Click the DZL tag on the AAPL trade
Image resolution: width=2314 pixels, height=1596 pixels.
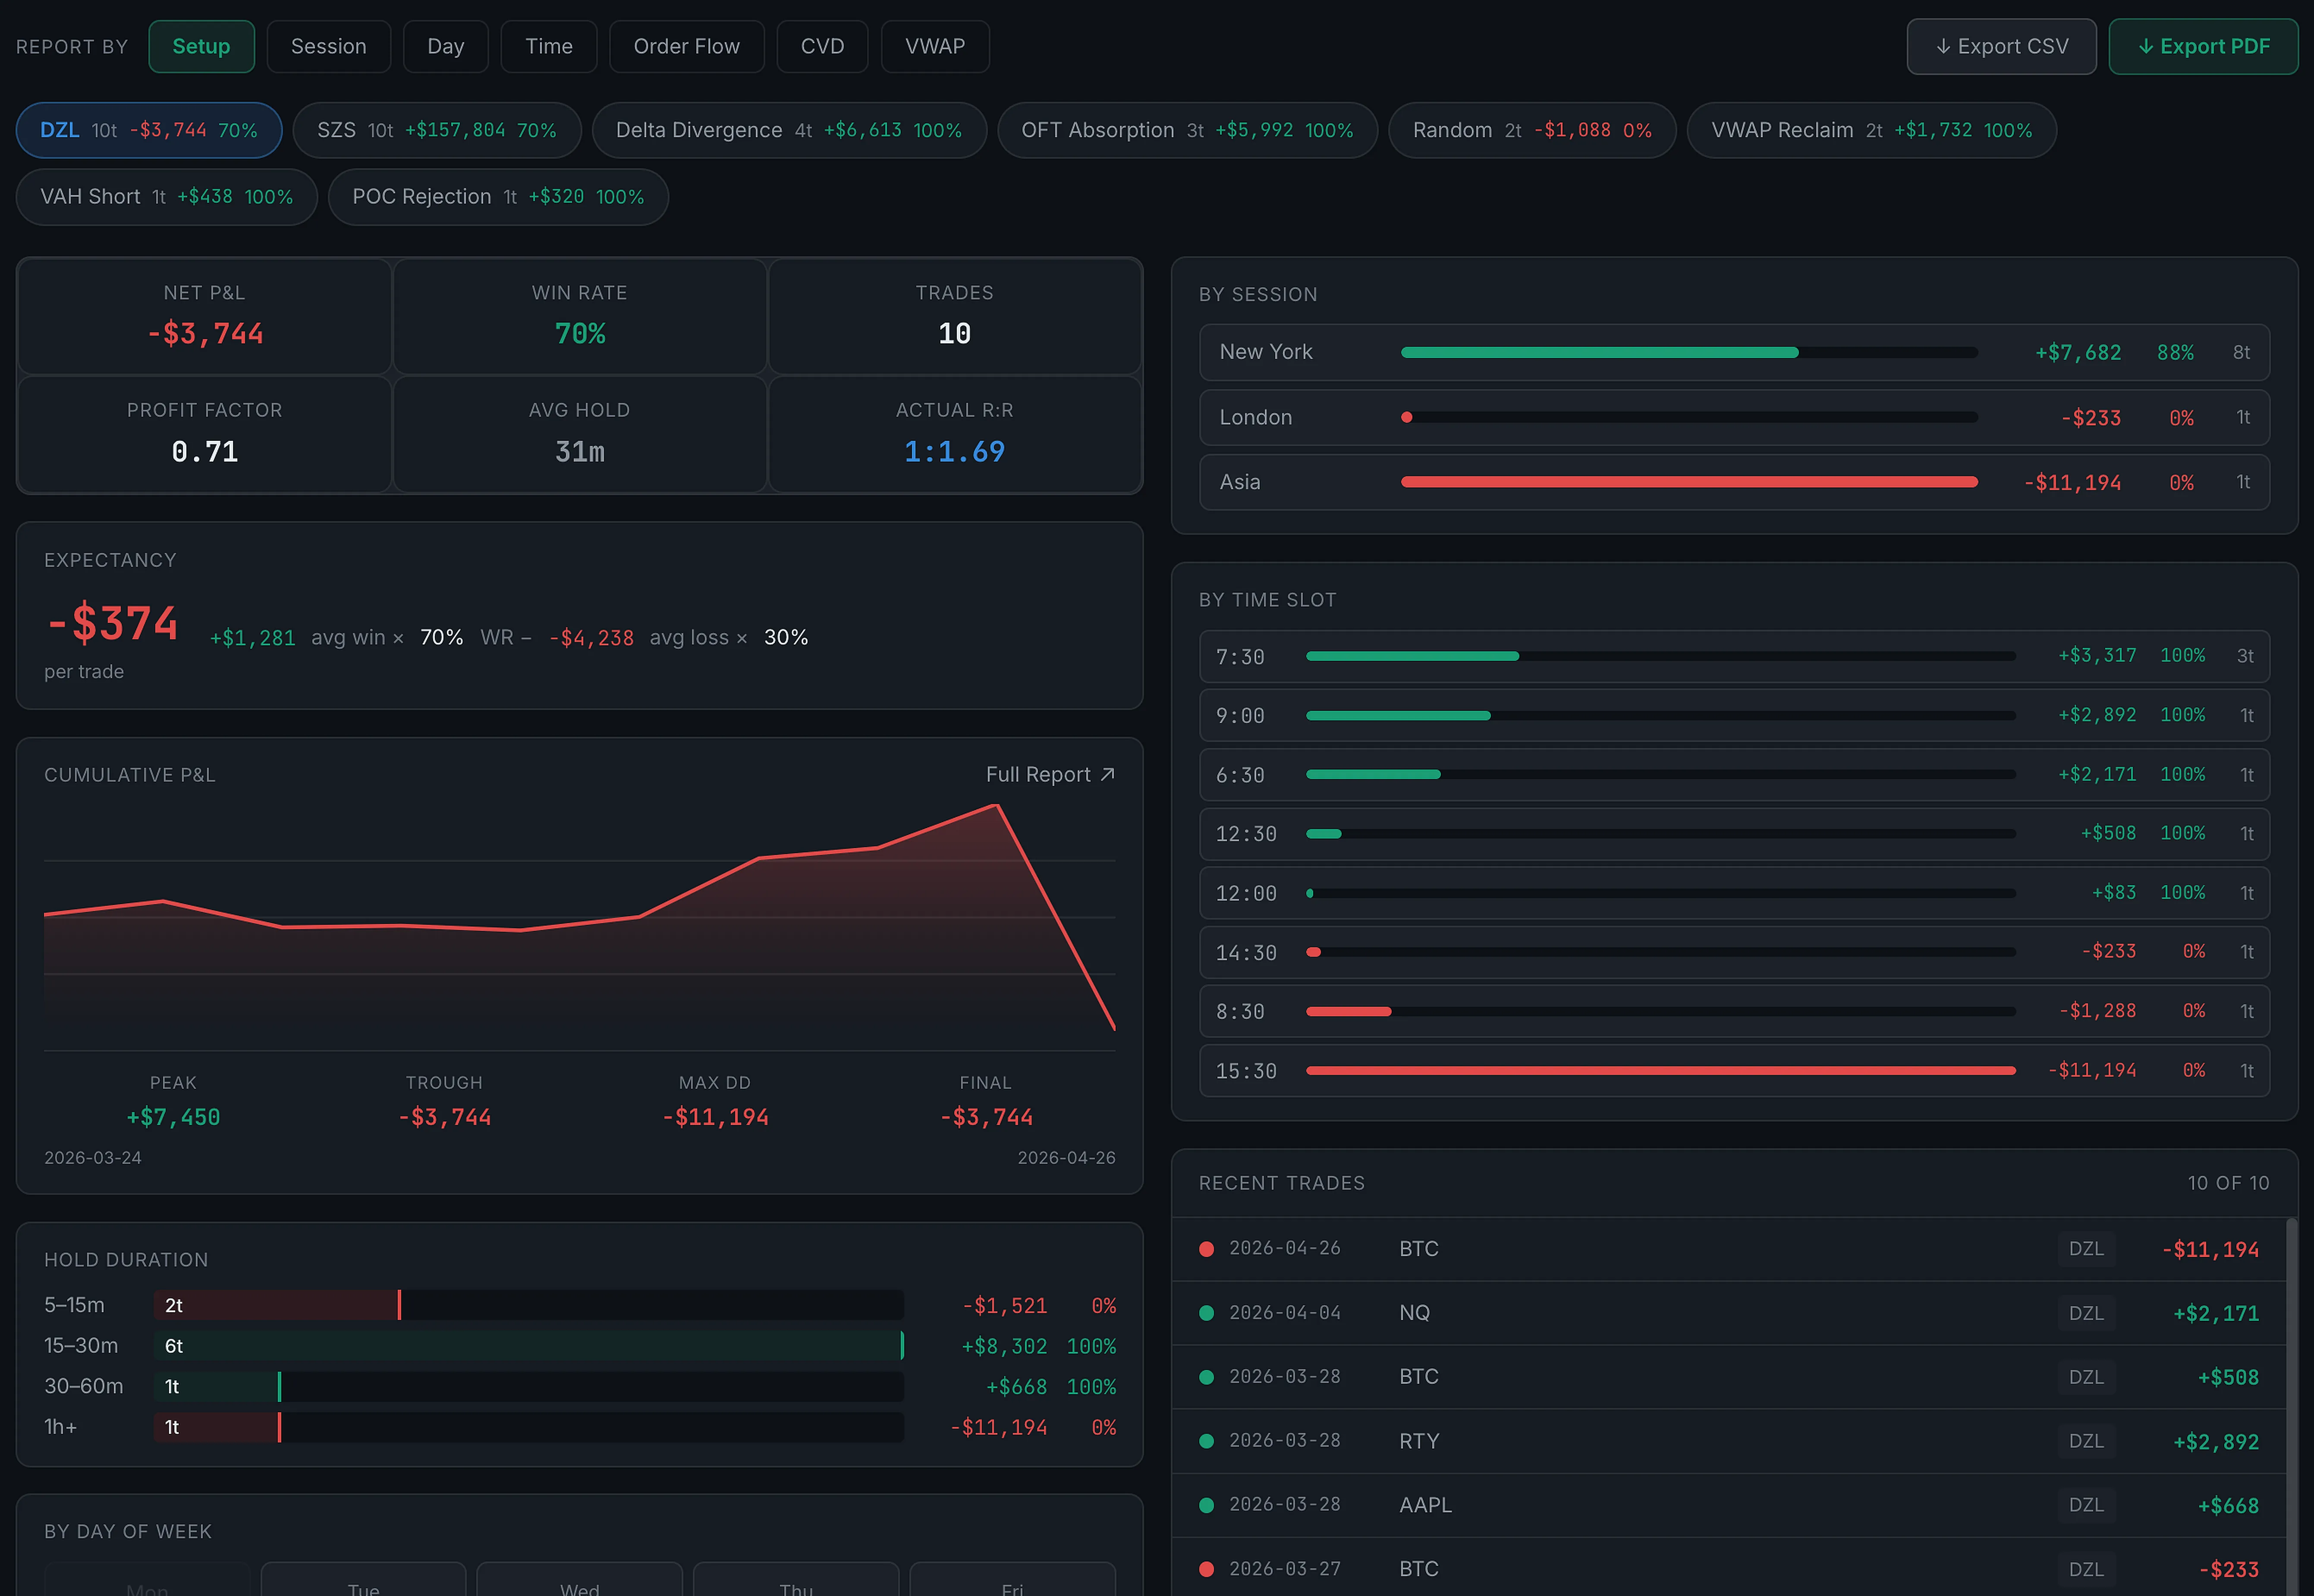click(2086, 1505)
